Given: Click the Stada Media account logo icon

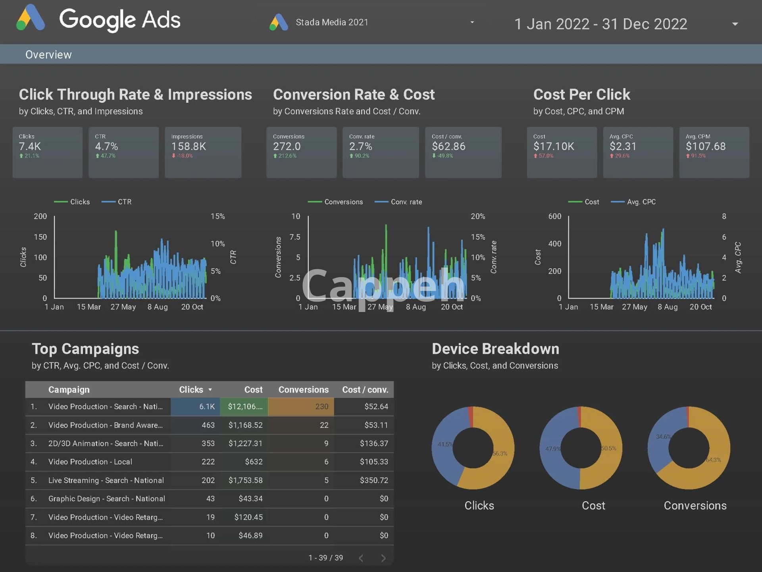Looking at the screenshot, I should point(279,22).
